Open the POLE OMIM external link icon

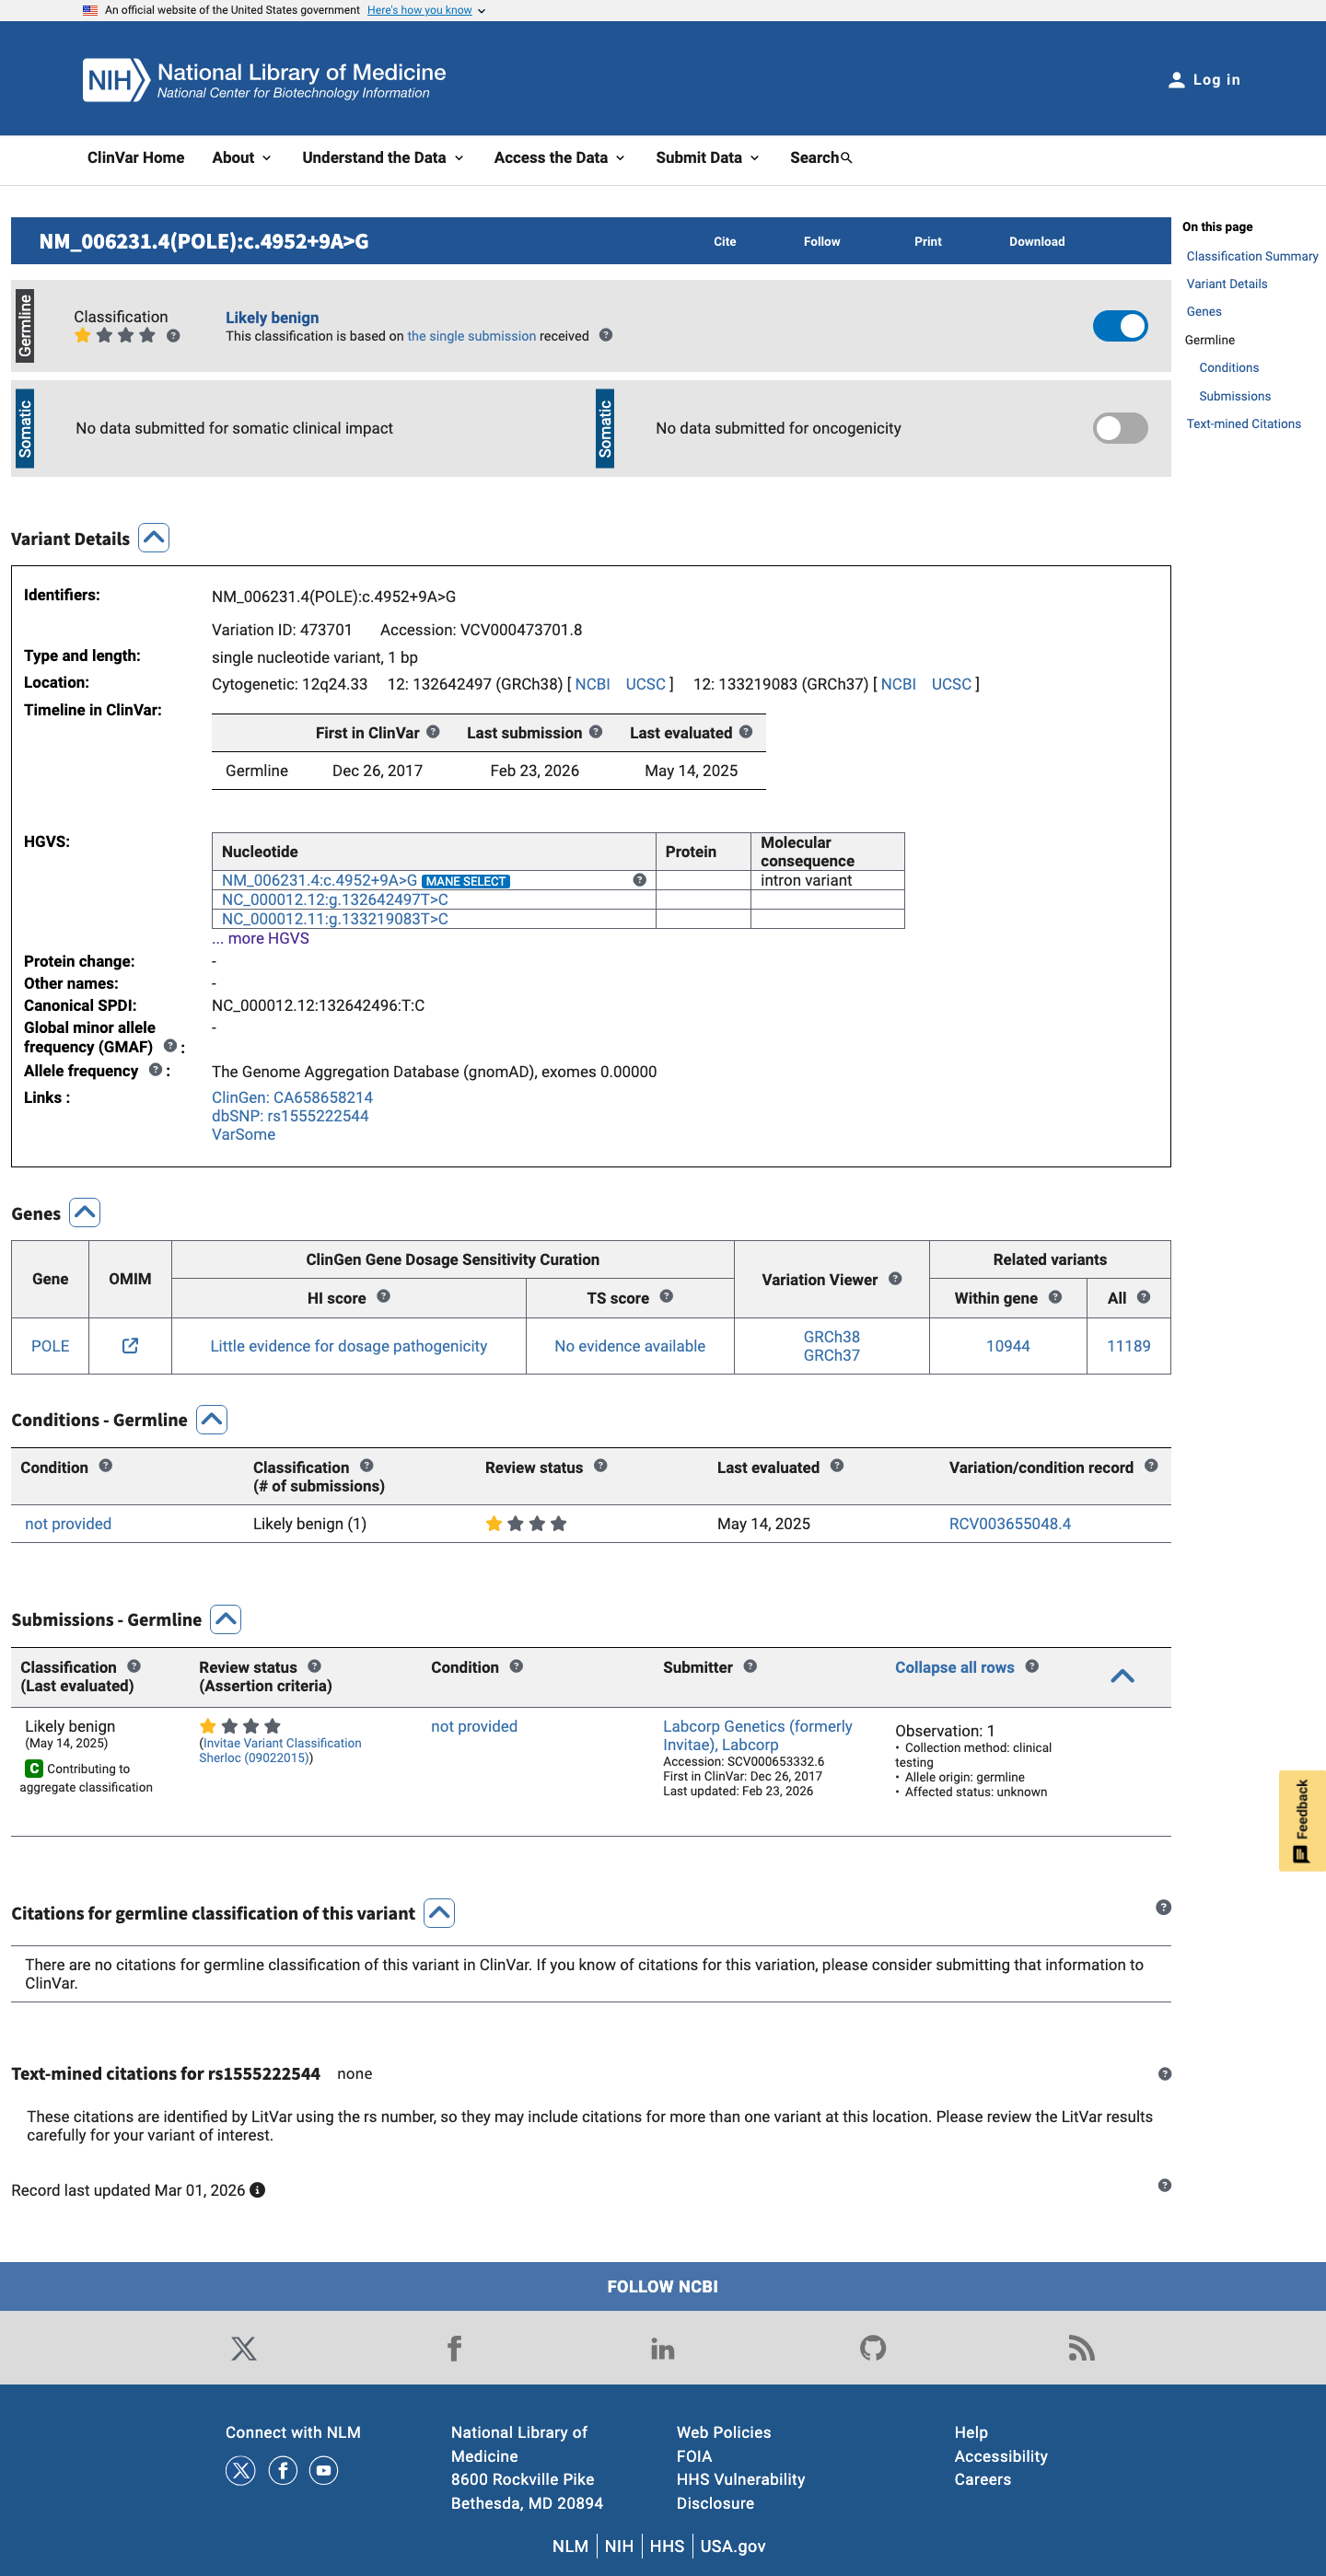click(130, 1346)
